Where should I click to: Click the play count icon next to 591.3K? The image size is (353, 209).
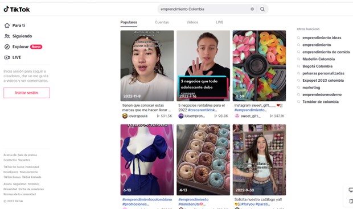158,116
